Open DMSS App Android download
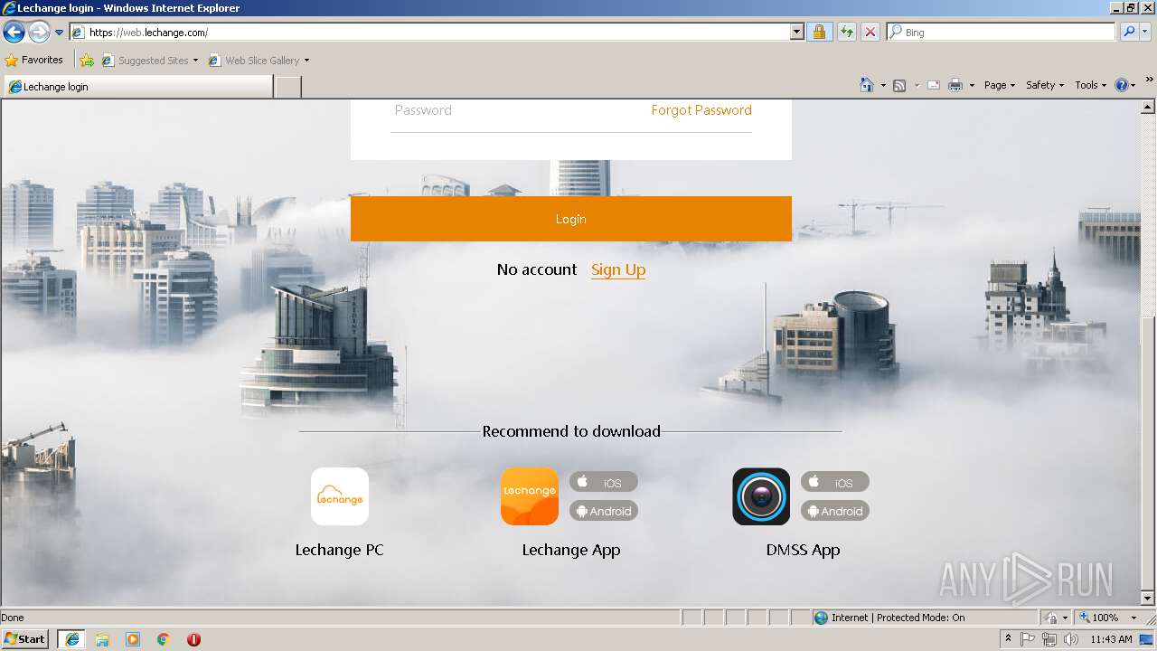Viewport: 1157px width, 651px height. pyautogui.click(x=835, y=511)
